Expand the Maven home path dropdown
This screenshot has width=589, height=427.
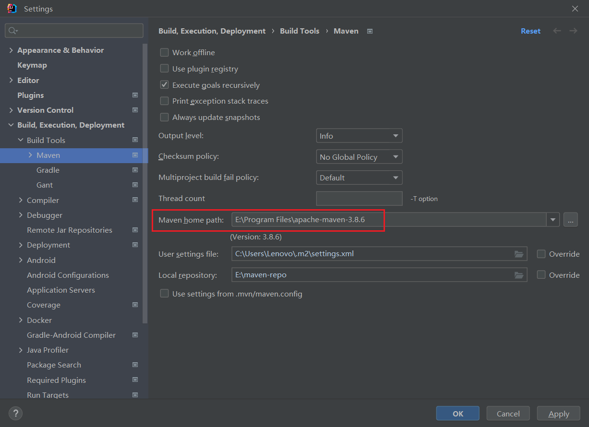(553, 220)
